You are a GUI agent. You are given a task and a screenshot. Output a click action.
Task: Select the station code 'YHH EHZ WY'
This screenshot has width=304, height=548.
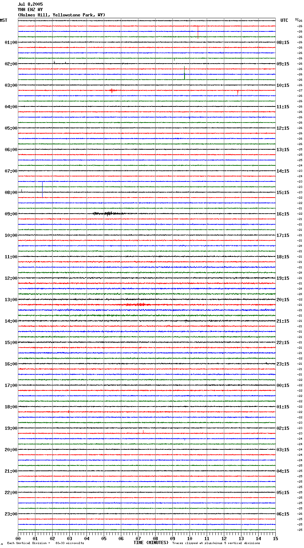click(30, 10)
